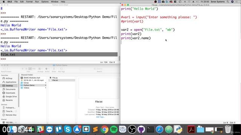Select Downloads in Finder sidebar
This screenshot has width=241, height=135.
9,93
